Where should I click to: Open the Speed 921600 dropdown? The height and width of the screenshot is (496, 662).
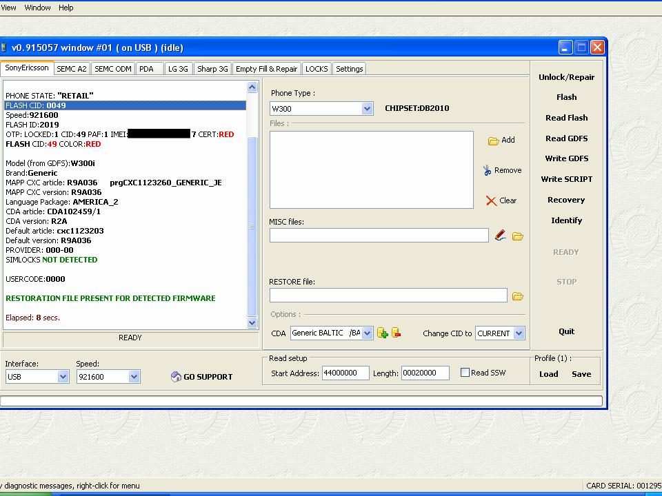(x=134, y=377)
